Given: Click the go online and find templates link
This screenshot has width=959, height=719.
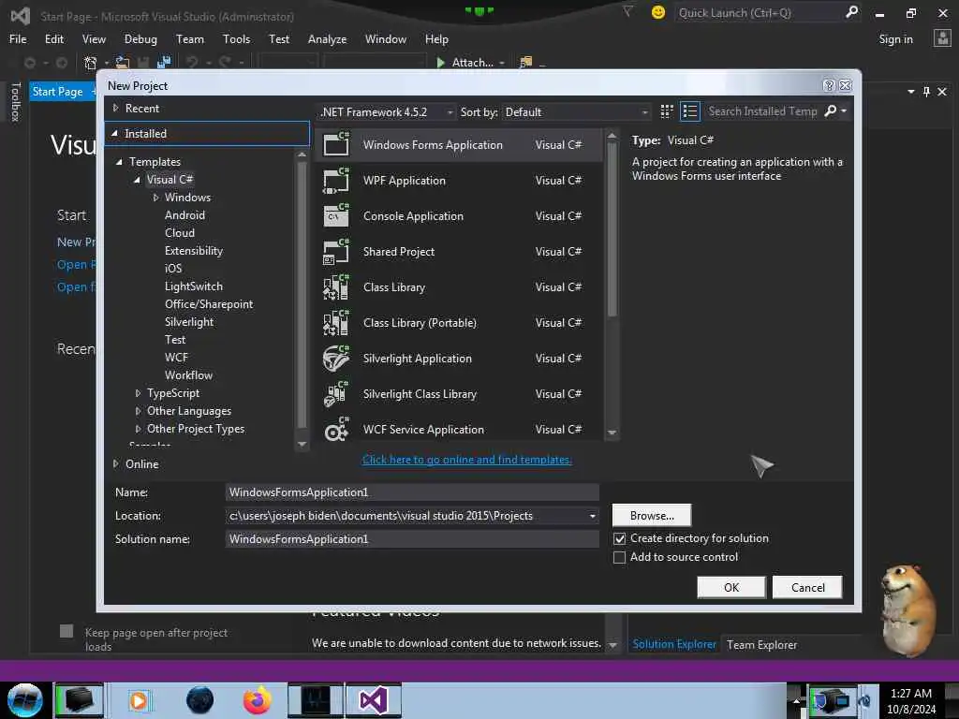Looking at the screenshot, I should pos(467,460).
